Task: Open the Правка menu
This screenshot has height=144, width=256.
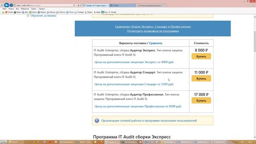Action: click(x=11, y=9)
